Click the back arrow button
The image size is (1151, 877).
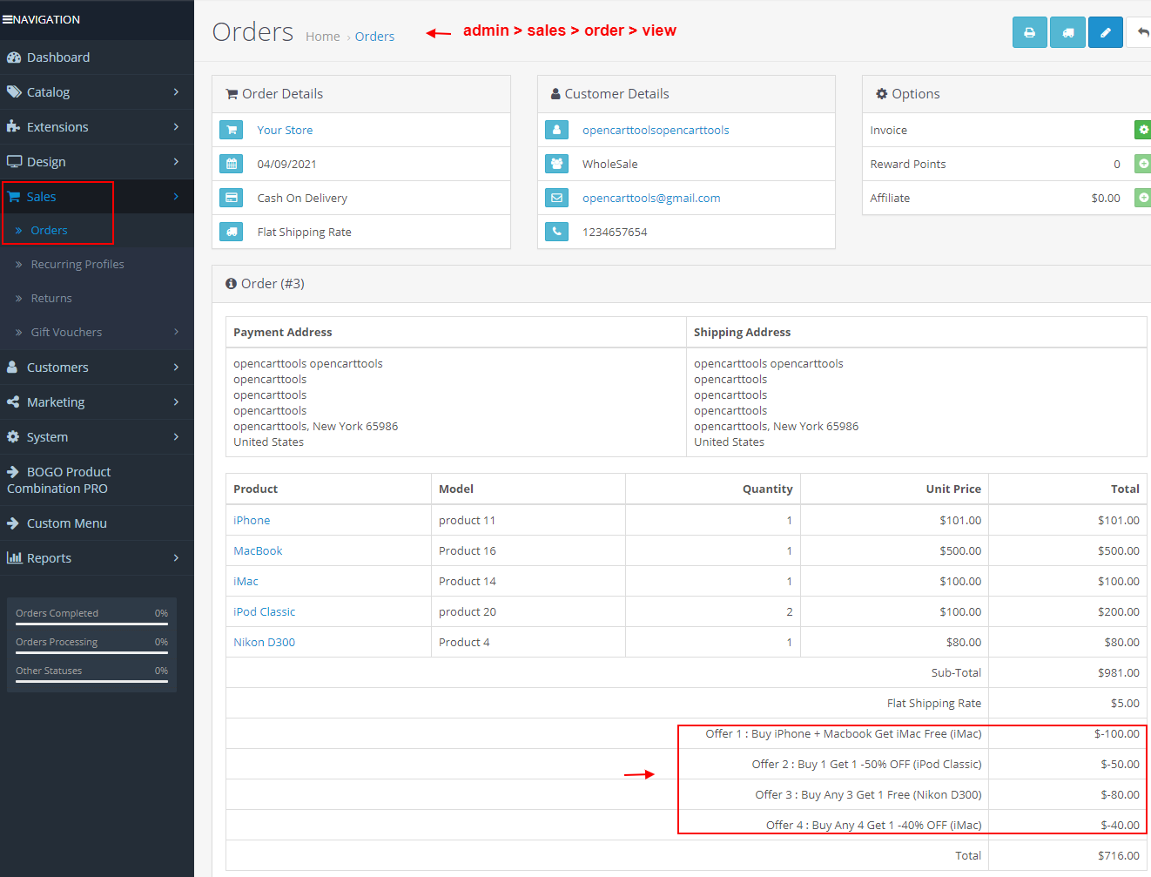(1141, 32)
